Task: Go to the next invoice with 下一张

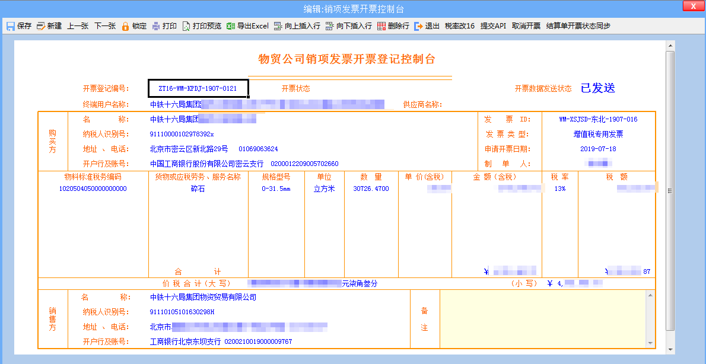Action: [105, 26]
